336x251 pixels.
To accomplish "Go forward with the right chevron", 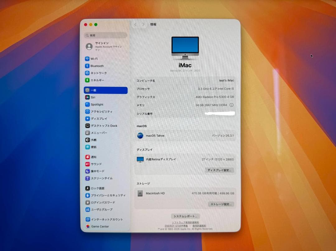I will click(143, 25).
